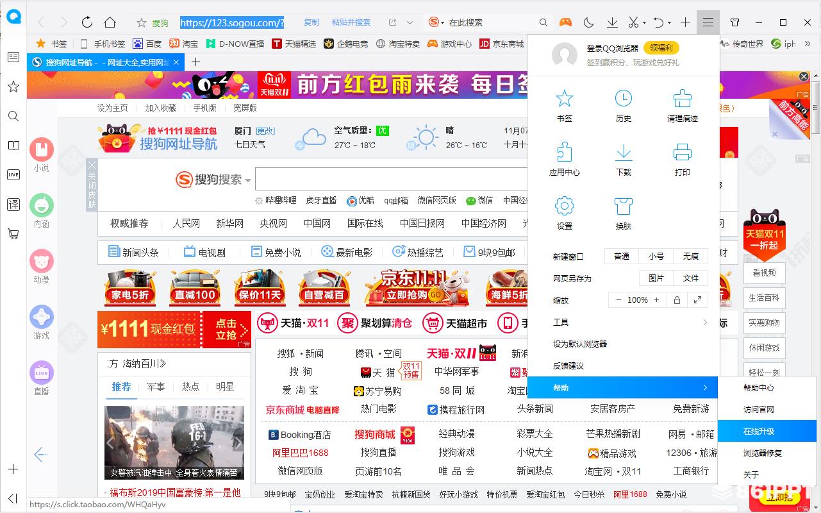Click the Print icon in menu panel
821x513 pixels.
[682, 153]
